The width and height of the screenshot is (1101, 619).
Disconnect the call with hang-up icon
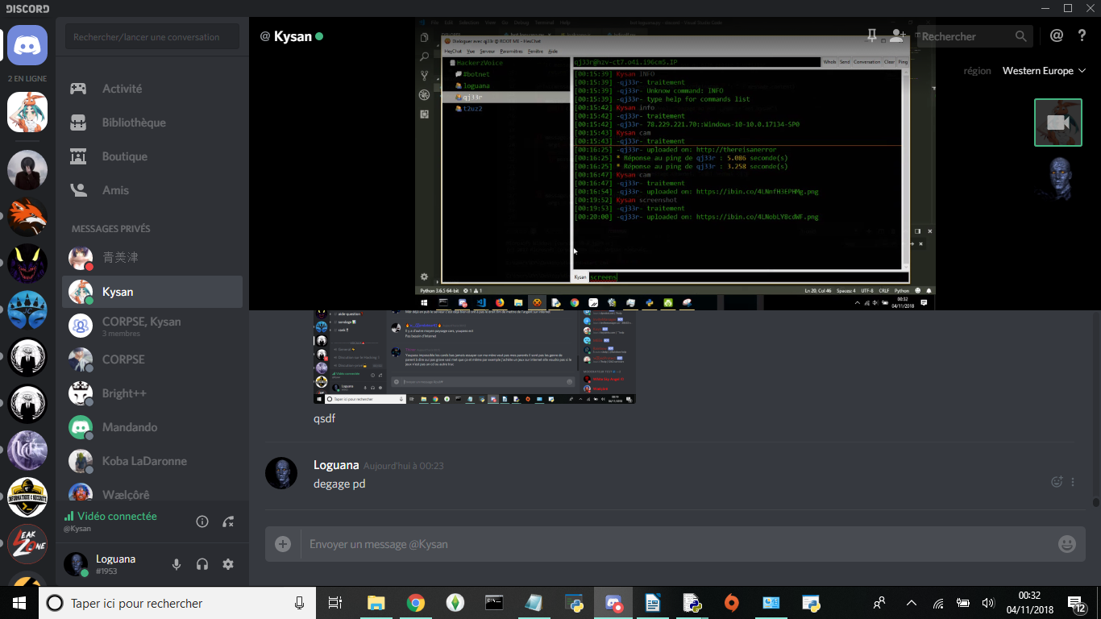click(228, 521)
